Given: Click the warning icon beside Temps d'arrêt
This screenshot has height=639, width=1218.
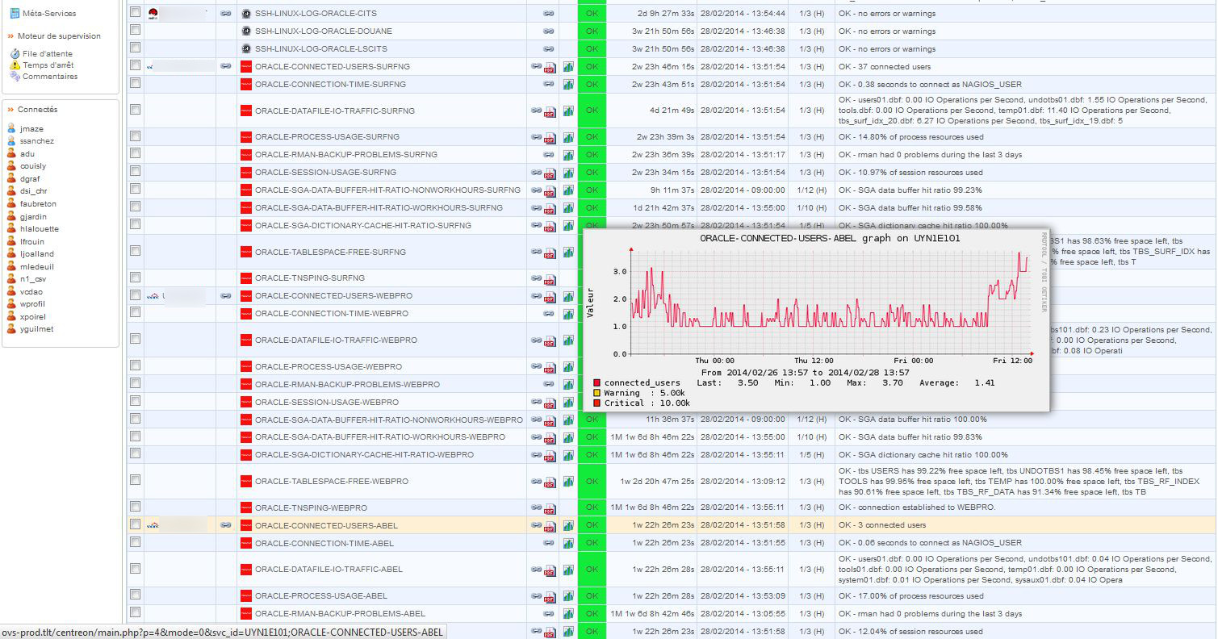Looking at the screenshot, I should pos(15,65).
